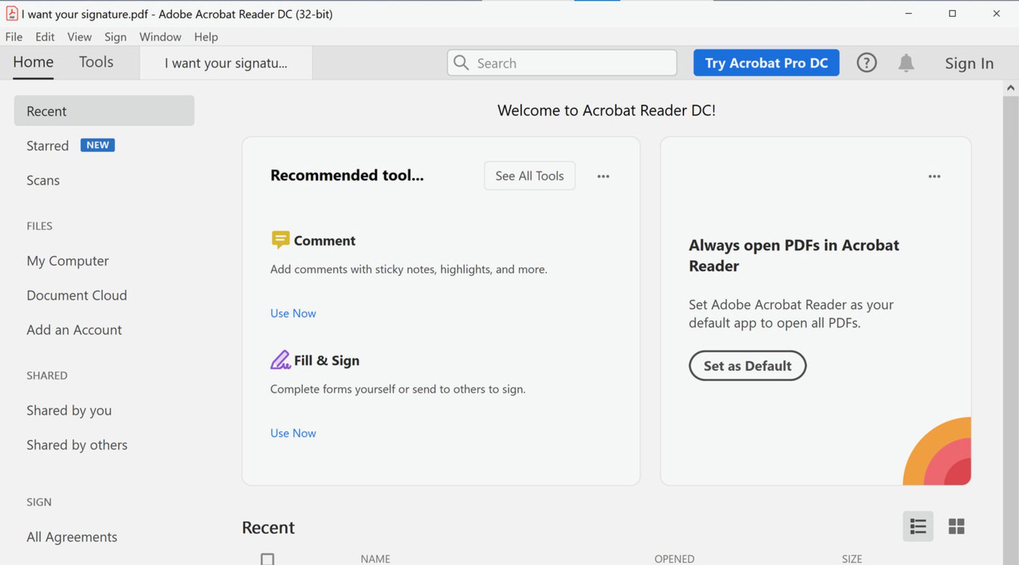Sort Recent list by SIZE column
This screenshot has height=565, width=1019.
tap(852, 559)
